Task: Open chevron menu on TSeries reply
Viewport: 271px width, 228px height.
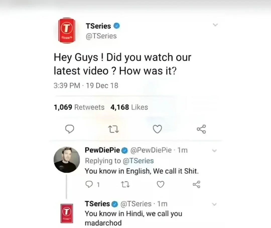Action: (214, 204)
